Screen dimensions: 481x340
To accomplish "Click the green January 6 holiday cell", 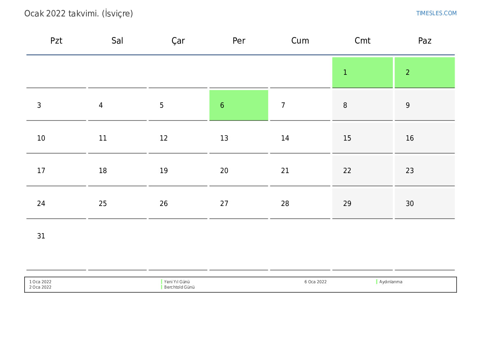I will coord(239,105).
